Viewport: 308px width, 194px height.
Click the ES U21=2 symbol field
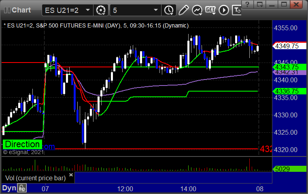pyautogui.click(x=67, y=10)
